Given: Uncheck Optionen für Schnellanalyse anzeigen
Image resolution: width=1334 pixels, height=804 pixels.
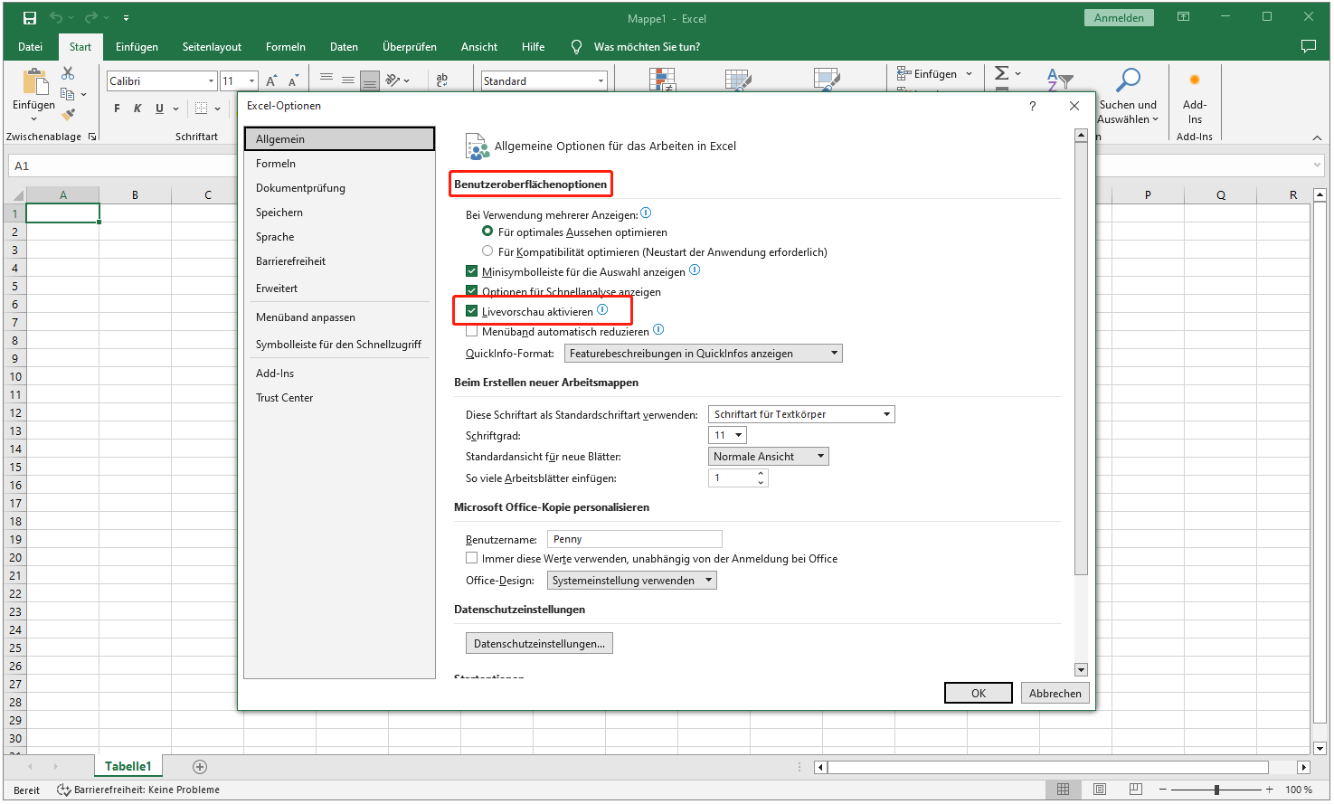Looking at the screenshot, I should [x=471, y=291].
